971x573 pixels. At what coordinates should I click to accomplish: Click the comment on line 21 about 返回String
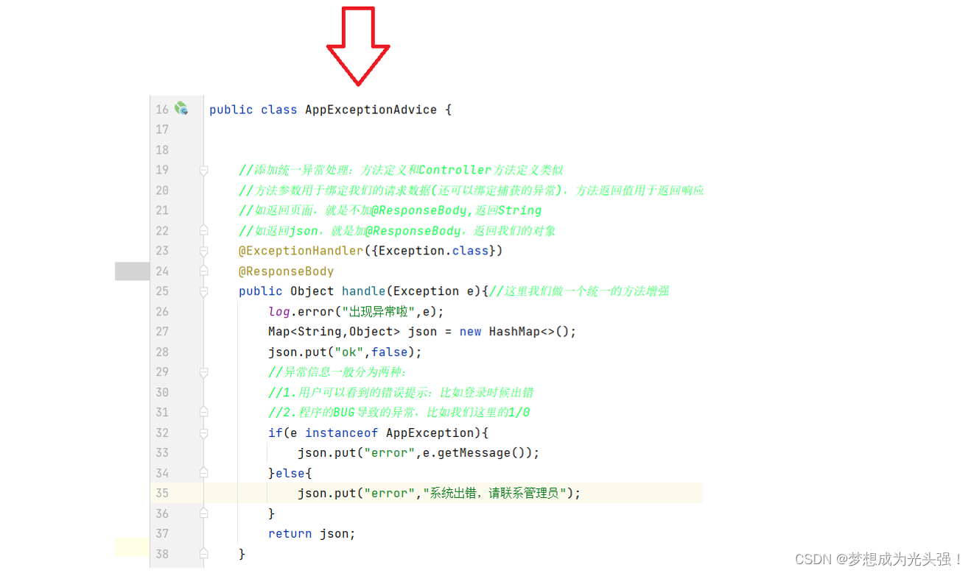[x=390, y=210]
